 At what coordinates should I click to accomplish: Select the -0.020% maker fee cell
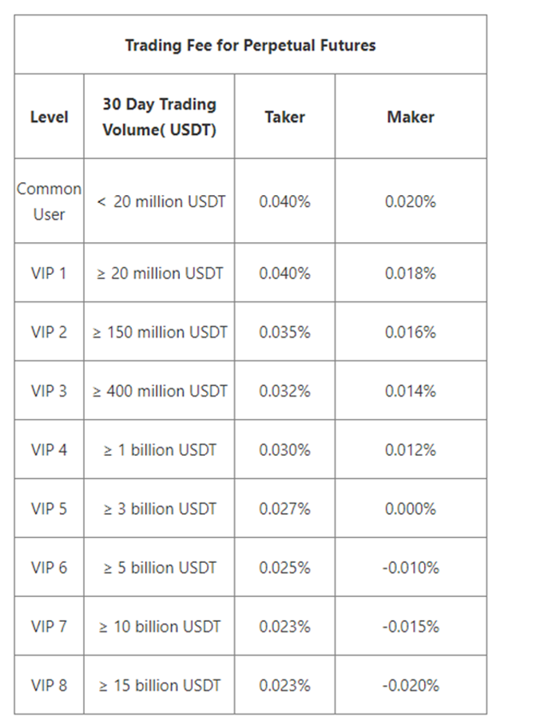point(411,686)
